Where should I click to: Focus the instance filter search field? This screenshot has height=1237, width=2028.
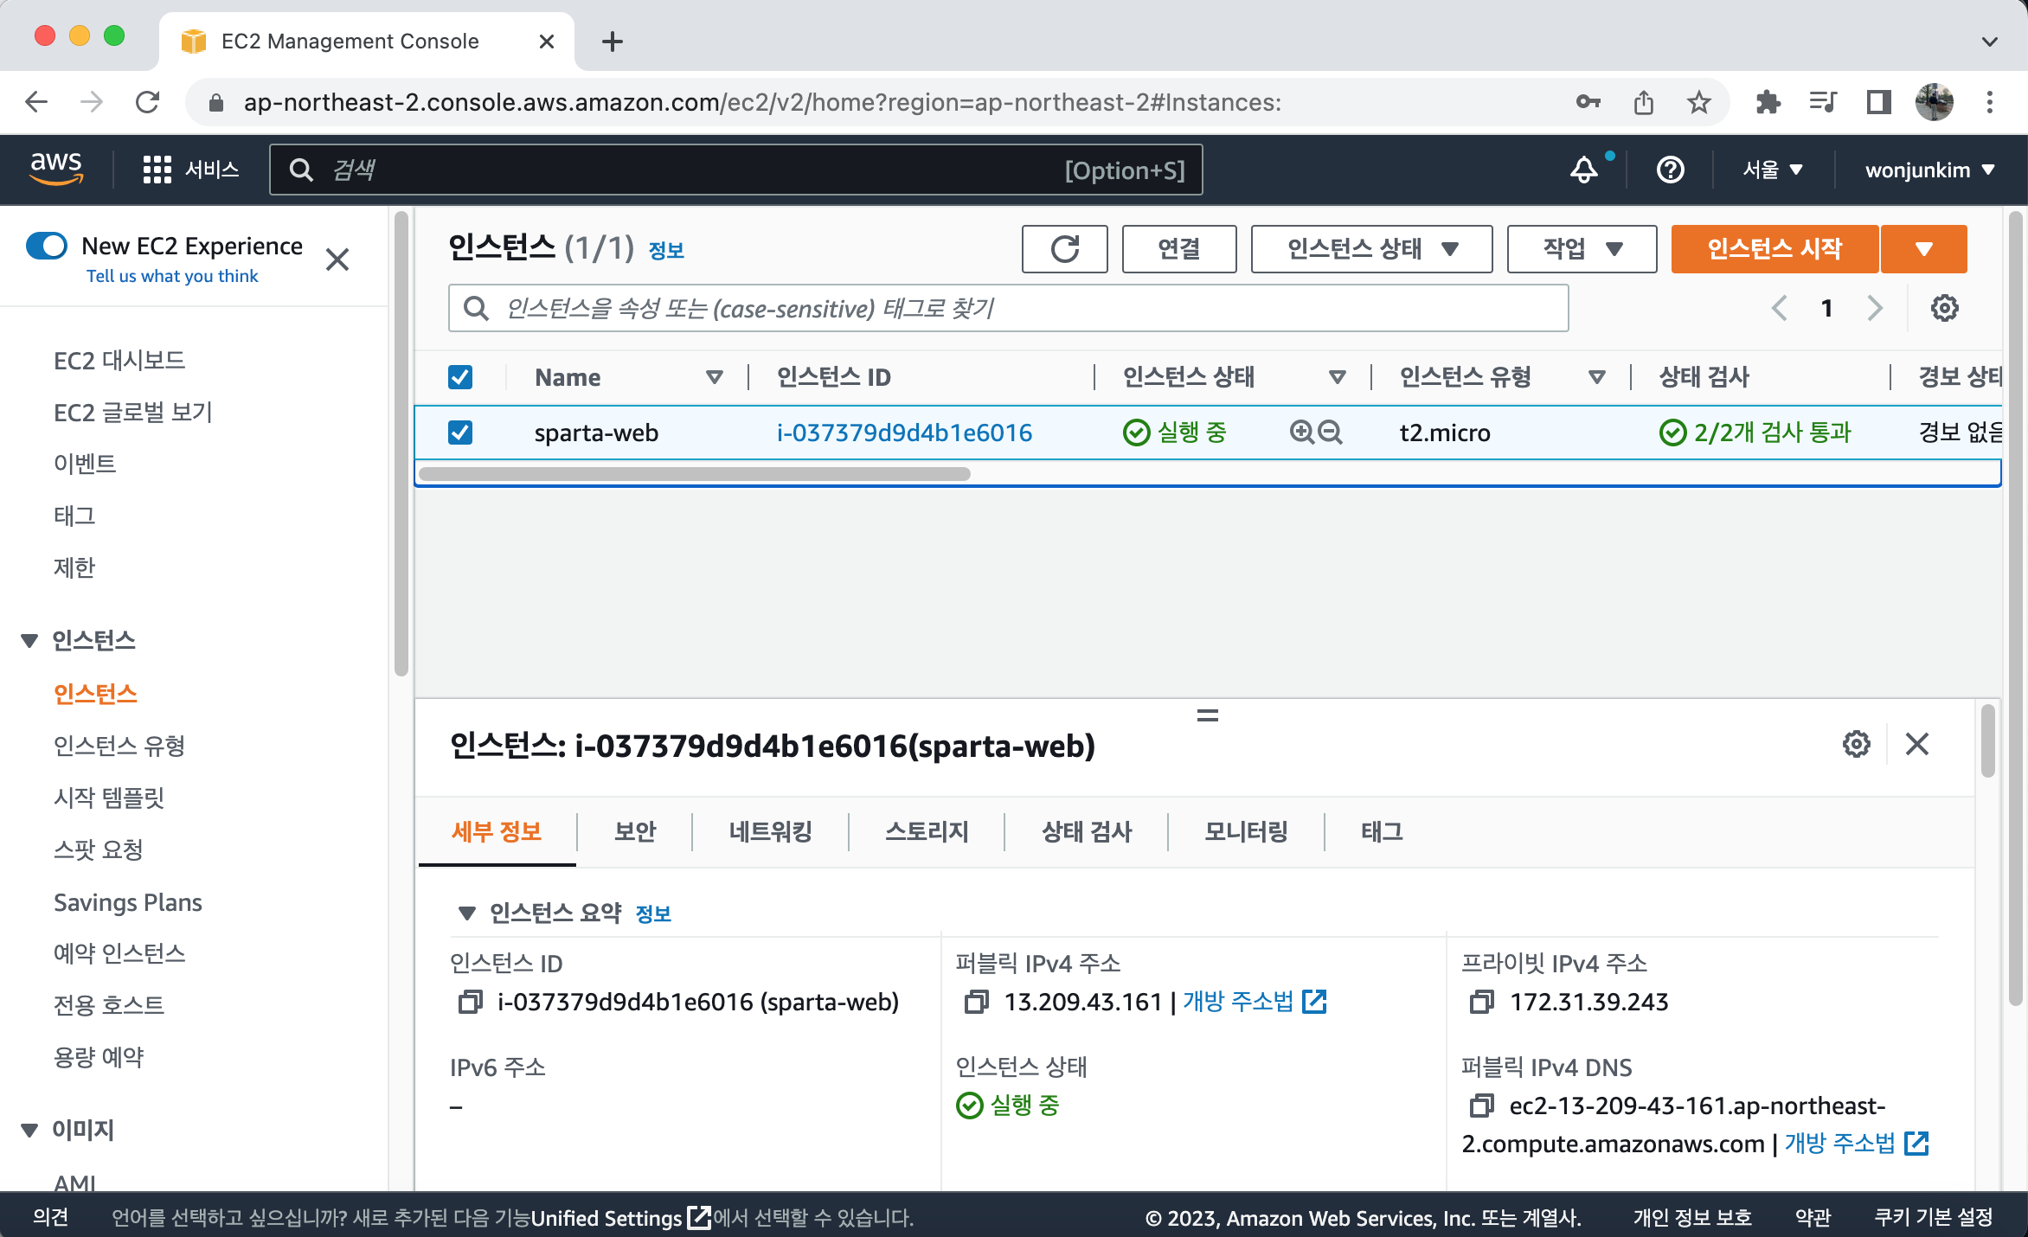tap(1008, 308)
